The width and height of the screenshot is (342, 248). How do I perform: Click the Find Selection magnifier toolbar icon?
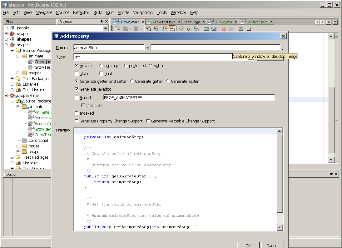(149, 29)
